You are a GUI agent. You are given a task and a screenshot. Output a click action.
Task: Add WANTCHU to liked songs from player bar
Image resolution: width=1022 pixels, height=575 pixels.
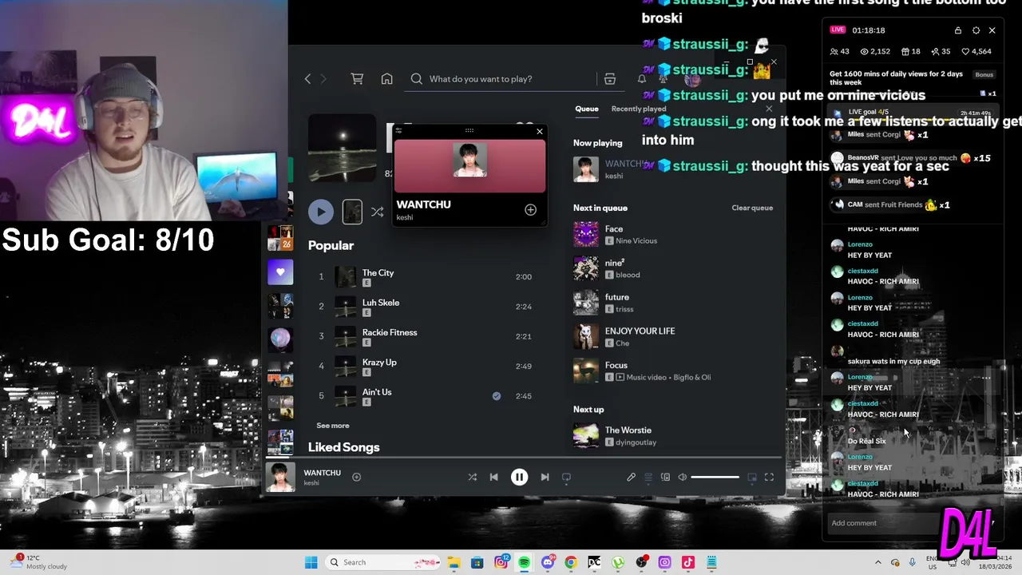click(x=356, y=477)
